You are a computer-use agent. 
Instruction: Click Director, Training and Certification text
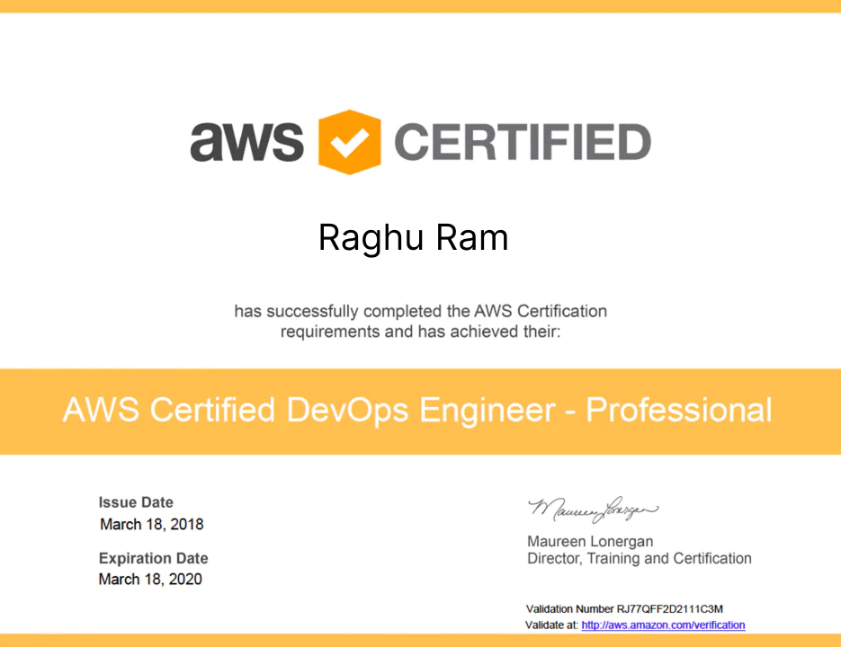[x=639, y=559]
